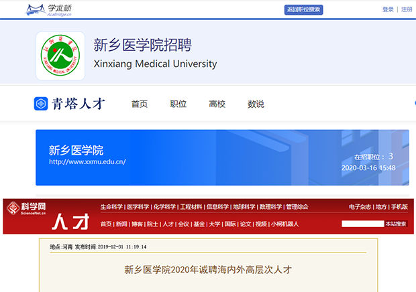The width and height of the screenshot is (416, 292).
Task: Open the 管理综合 category link
Action: (297, 207)
